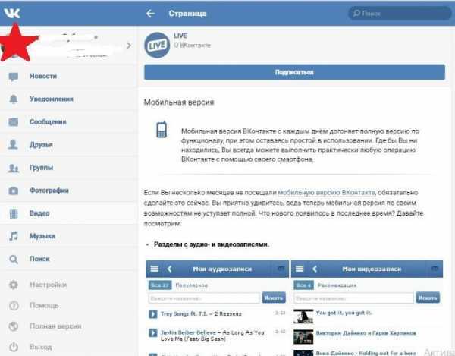Viewport: 455px width, 356px height.
Task: Click the Сообщения envelope icon
Action: click(x=14, y=122)
